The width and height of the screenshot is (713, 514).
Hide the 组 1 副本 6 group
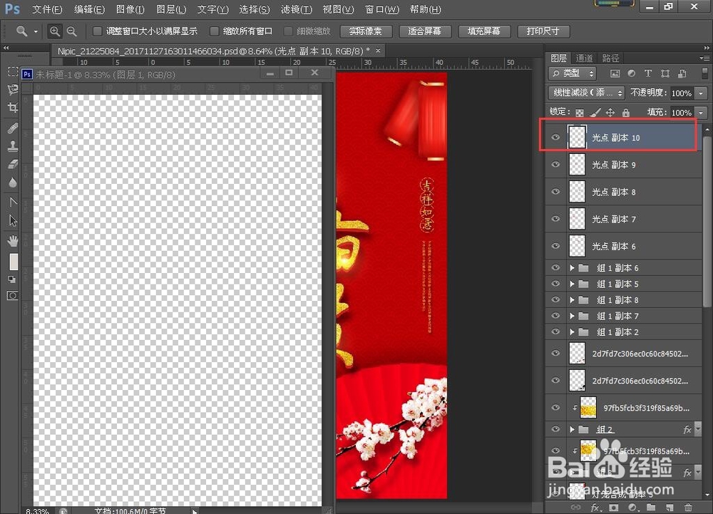pyautogui.click(x=555, y=267)
